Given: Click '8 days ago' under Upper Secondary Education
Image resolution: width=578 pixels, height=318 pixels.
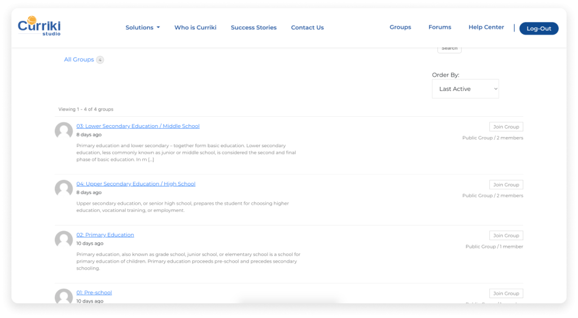Looking at the screenshot, I should pos(89,192).
